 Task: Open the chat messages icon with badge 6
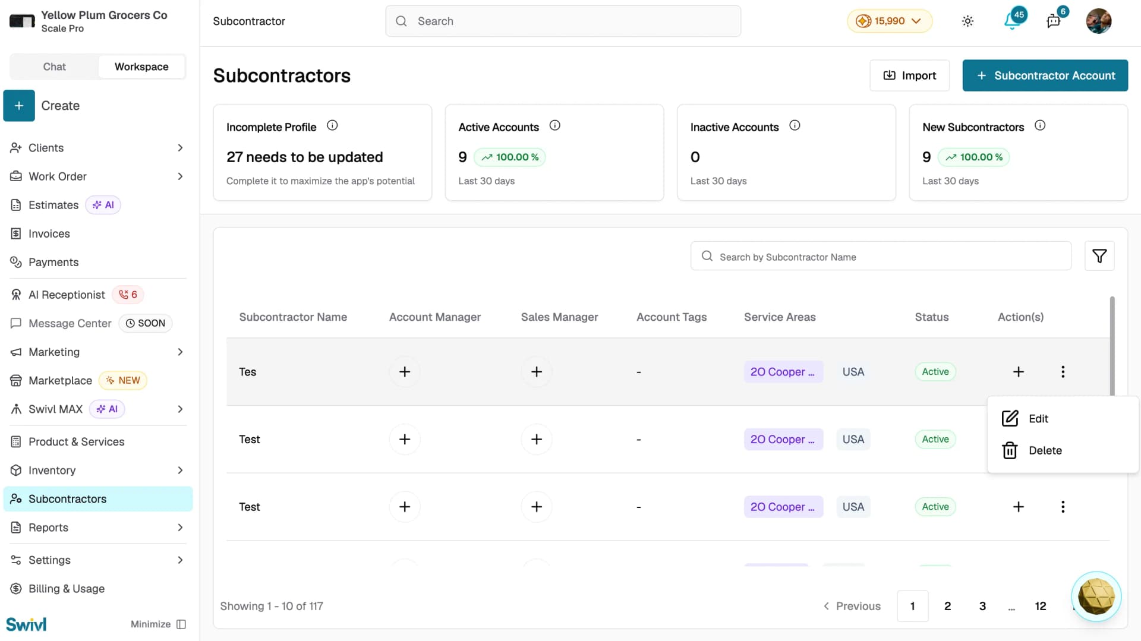[x=1054, y=21]
